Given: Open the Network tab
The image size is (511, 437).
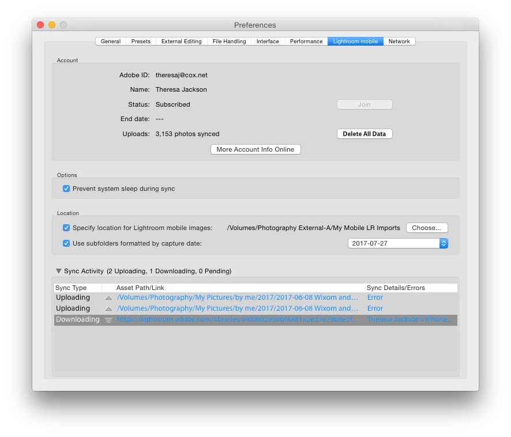Looking at the screenshot, I should pyautogui.click(x=399, y=42).
